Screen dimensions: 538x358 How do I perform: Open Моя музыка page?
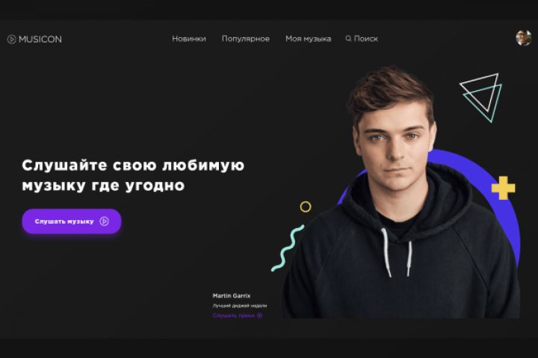point(308,39)
